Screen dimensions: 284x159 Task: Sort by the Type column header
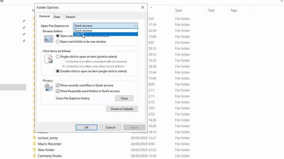(x=178, y=11)
